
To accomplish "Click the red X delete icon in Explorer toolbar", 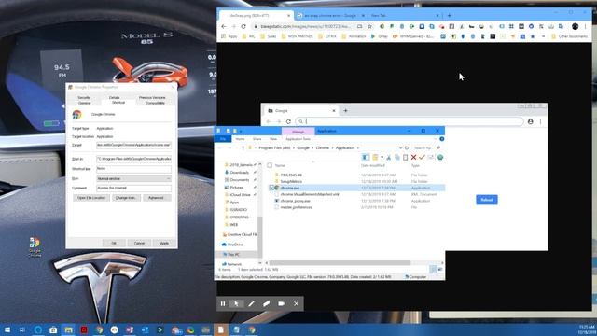I will [413, 157].
